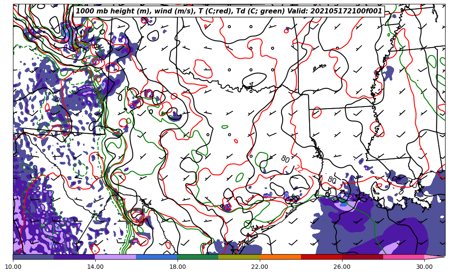Screen dimensions: 449x274
Task: Click the colorbar's pink extension arrow tip
Action: [435, 257]
